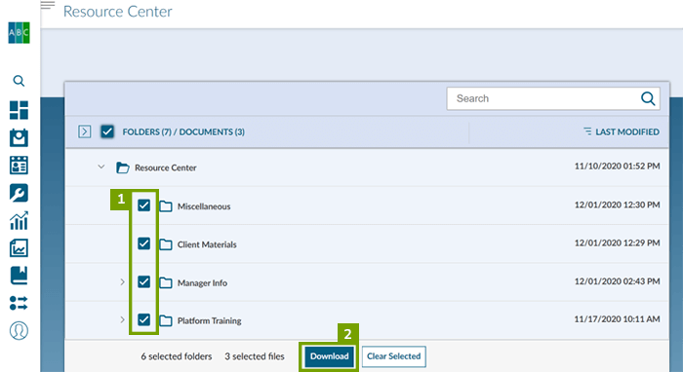Uncheck the Platform Training checkbox
683x372 pixels.
(143, 319)
